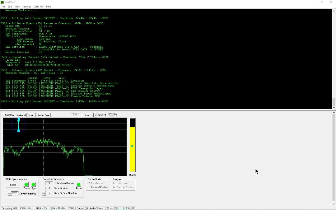Screen dimensions: 336x210
Task: Open the Edit menu
Action: 10,7
